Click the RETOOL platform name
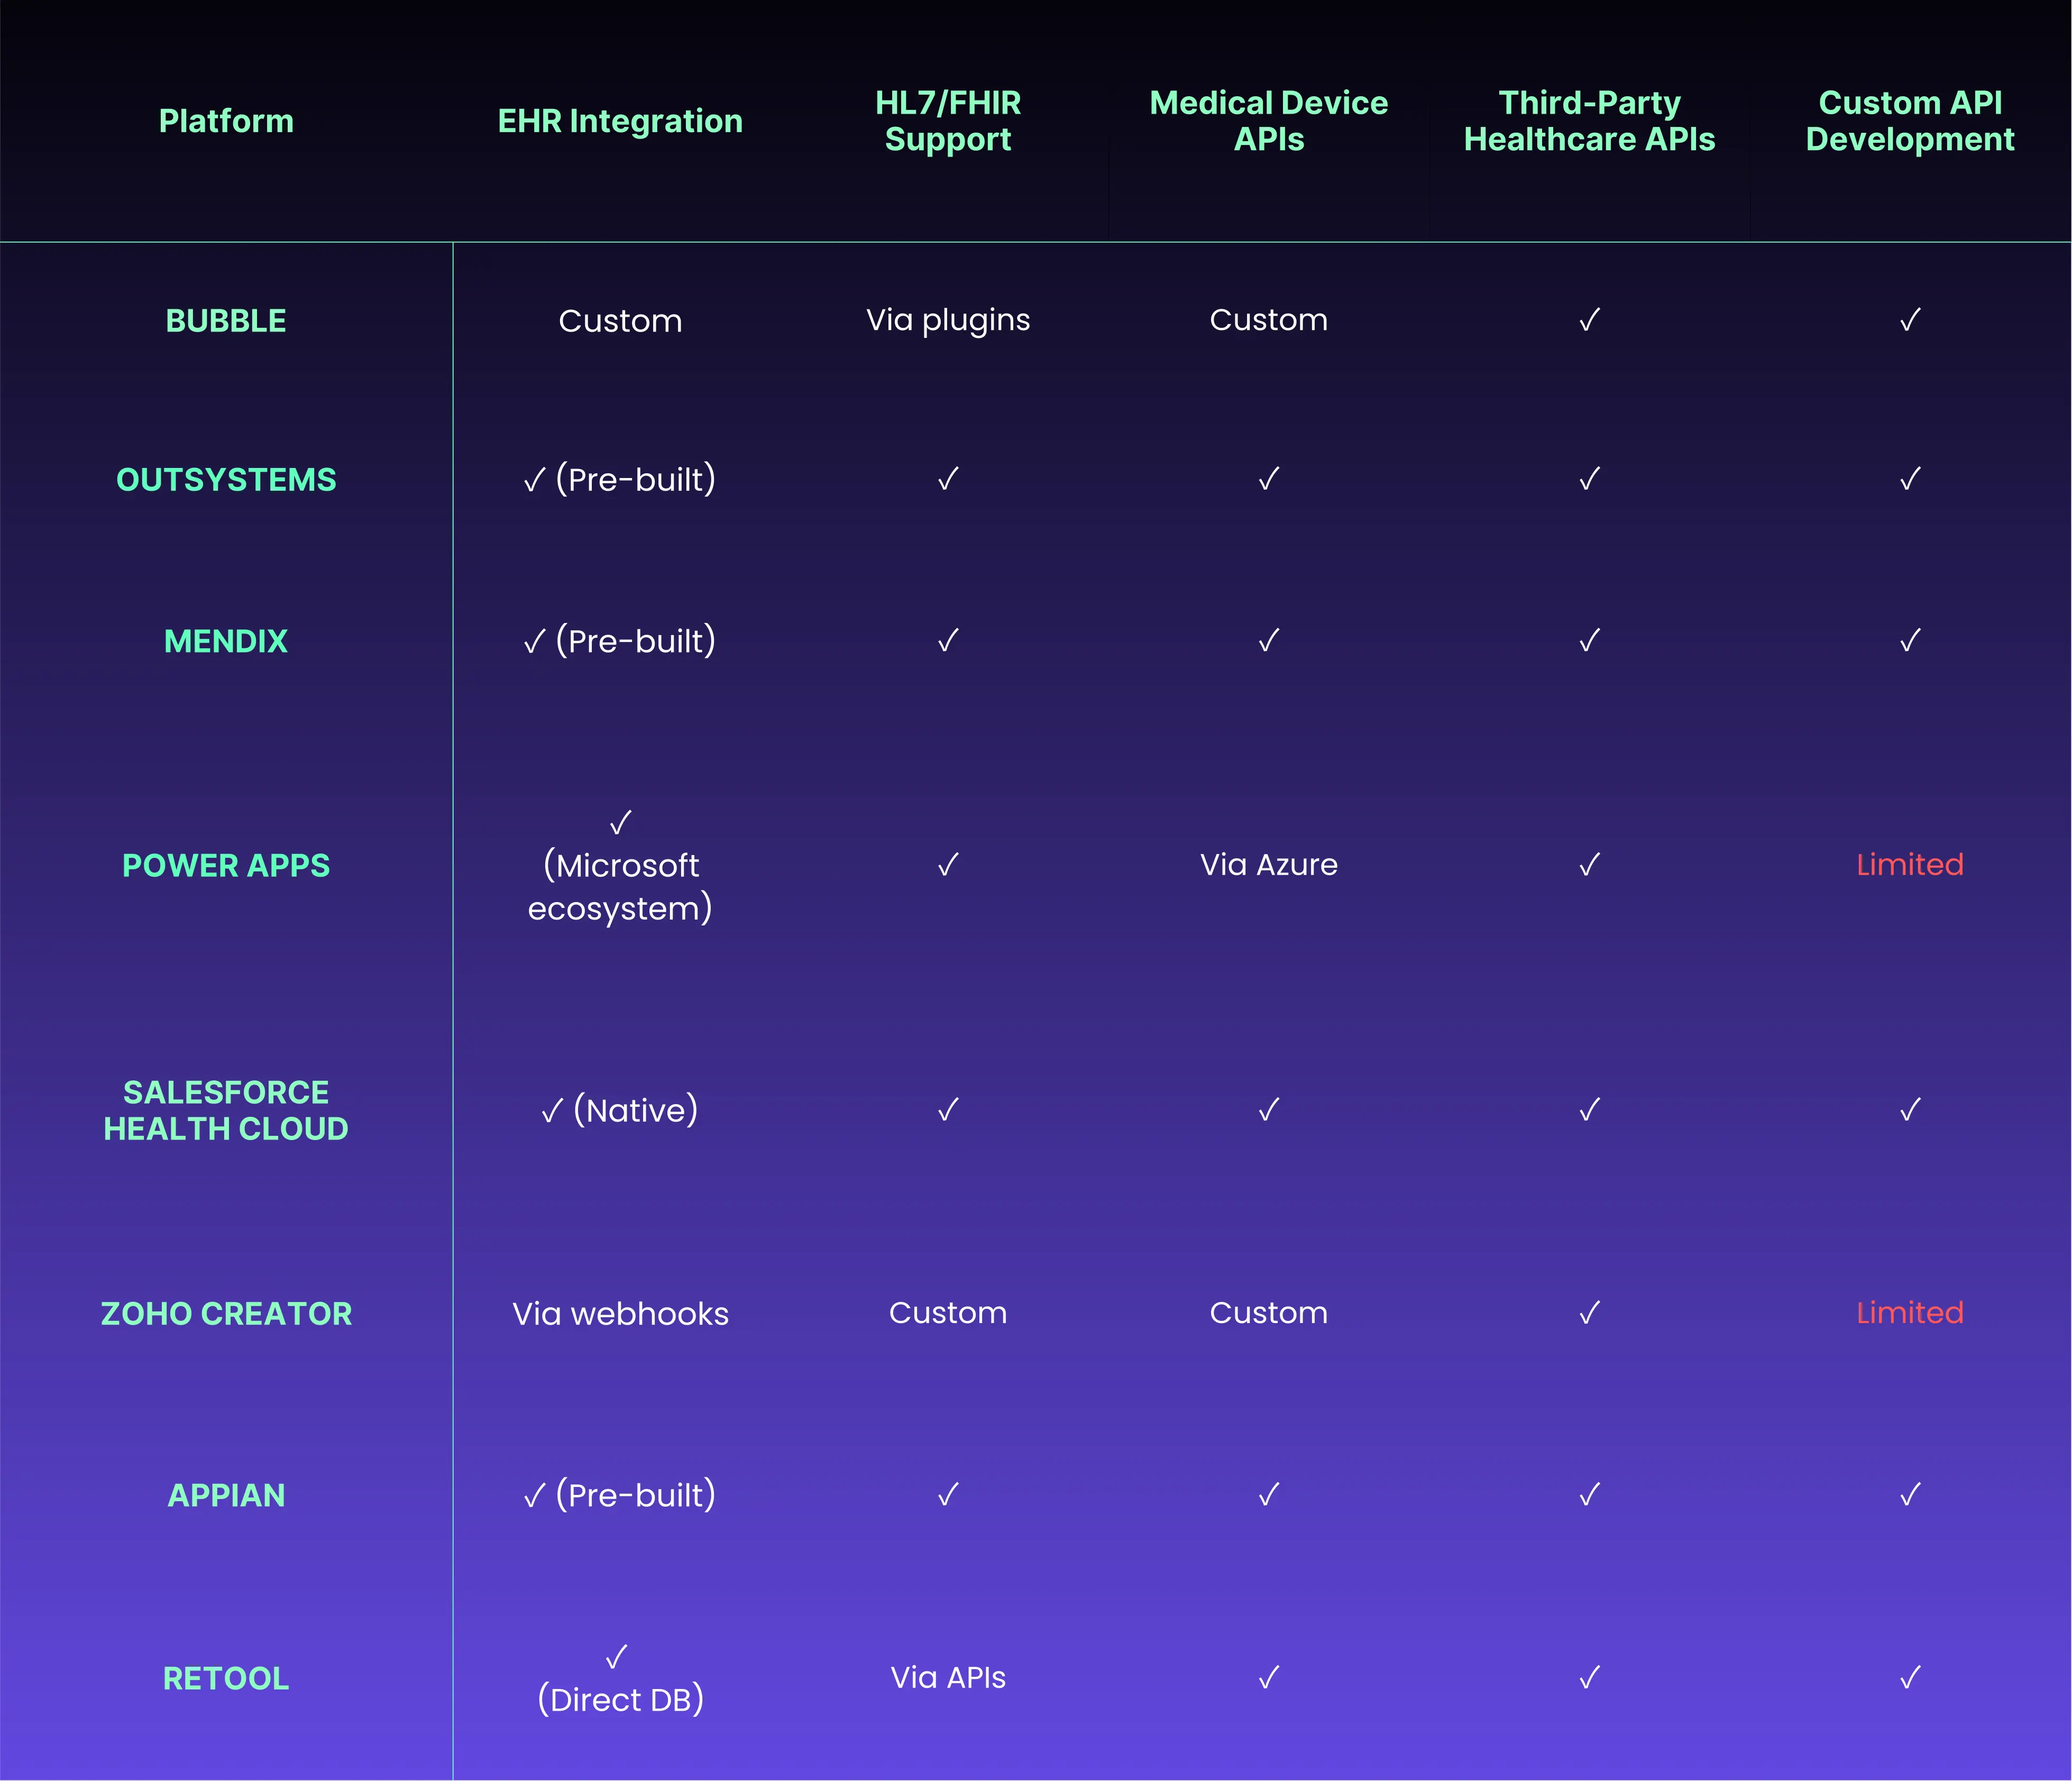The height and width of the screenshot is (1781, 2072). click(x=226, y=1678)
